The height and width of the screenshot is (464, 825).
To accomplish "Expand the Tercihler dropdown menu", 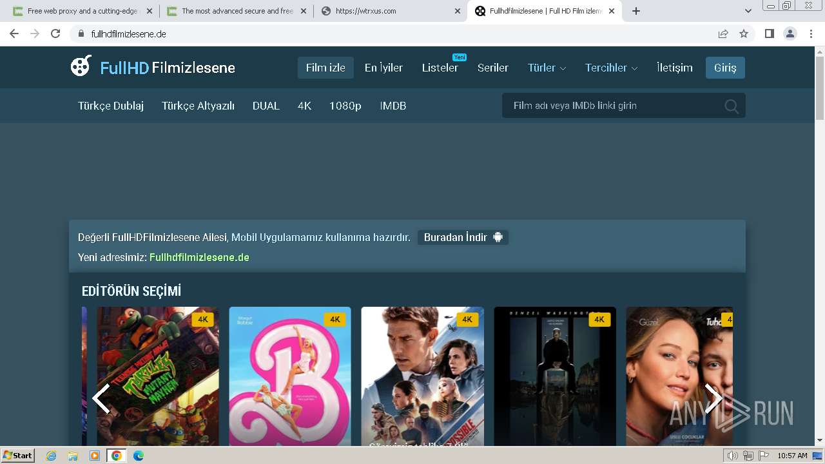I will click(x=611, y=68).
